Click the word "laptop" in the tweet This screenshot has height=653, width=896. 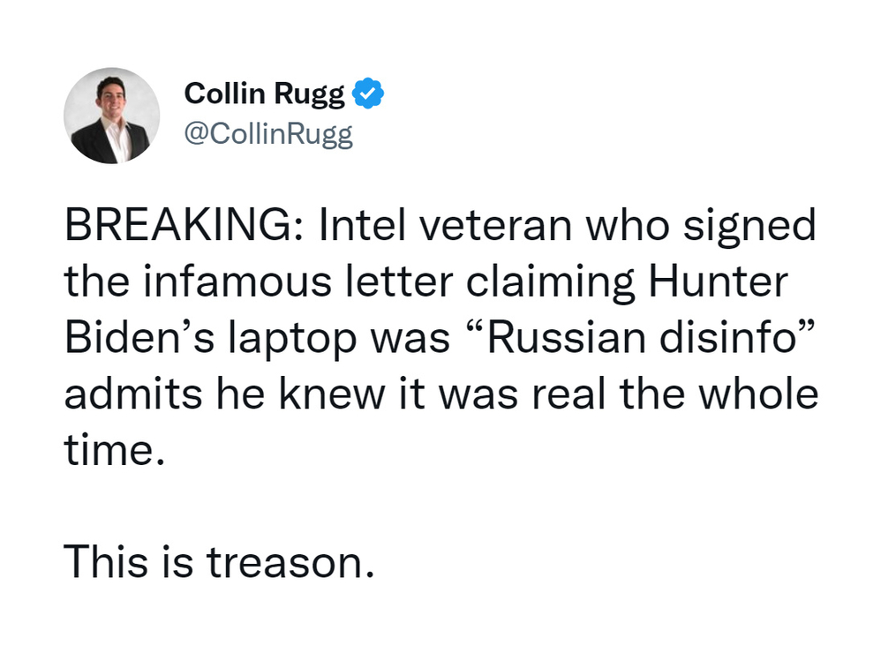292,339
